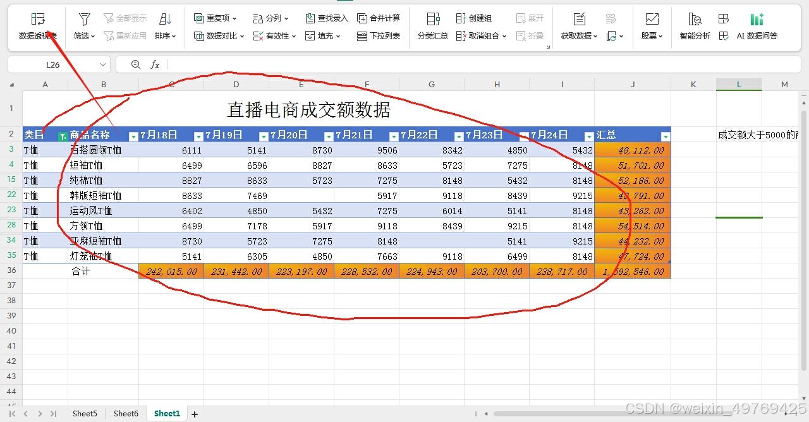Viewport: 809px width, 422px height.
Task: Go to previous sheet navigation arrow
Action: point(26,414)
